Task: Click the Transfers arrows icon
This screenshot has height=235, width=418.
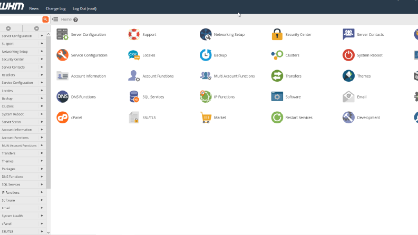Action: 277,76
